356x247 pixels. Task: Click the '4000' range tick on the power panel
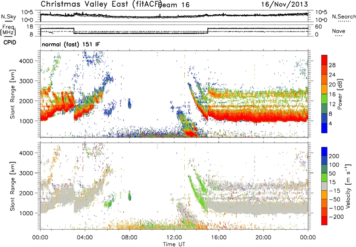pos(26,61)
